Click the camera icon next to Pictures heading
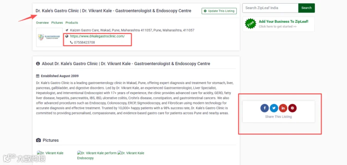This screenshot has width=347, height=165. click(x=39, y=140)
